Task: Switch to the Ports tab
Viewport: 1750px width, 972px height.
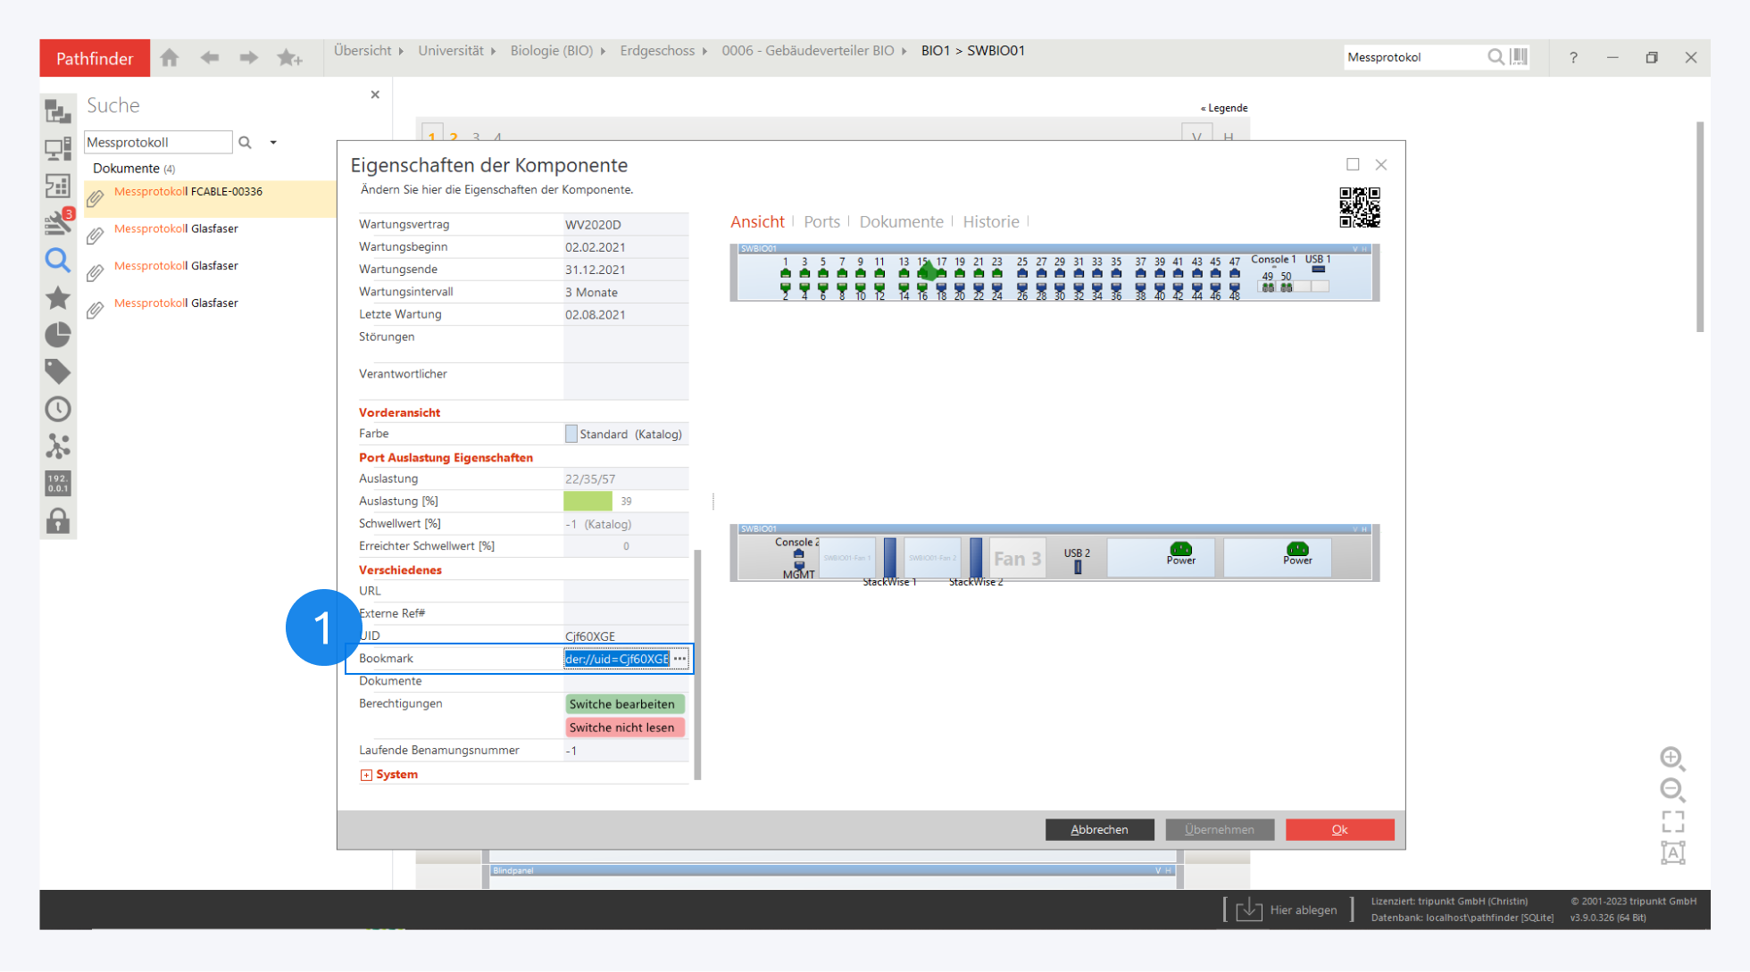Action: click(821, 221)
